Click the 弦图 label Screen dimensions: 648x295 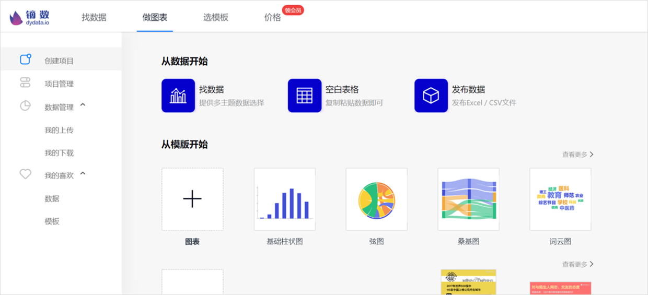[377, 242]
